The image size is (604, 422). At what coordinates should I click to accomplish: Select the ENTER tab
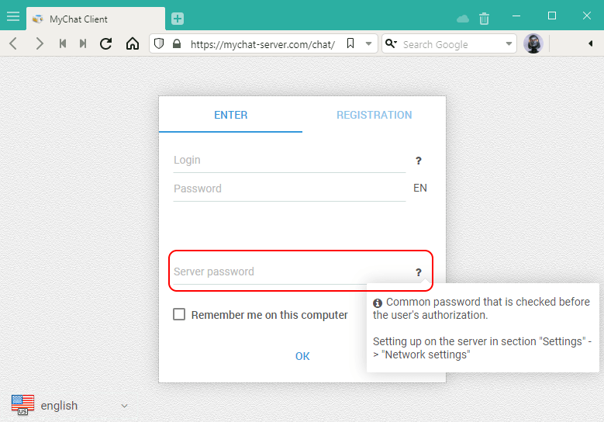coord(230,115)
